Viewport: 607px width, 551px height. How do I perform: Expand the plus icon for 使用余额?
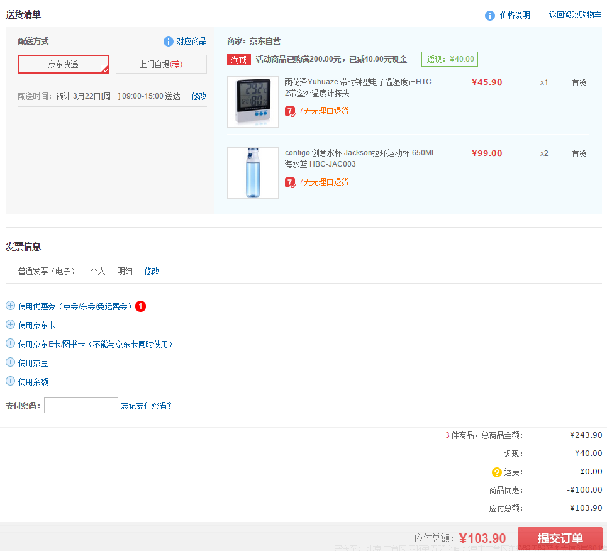11,381
